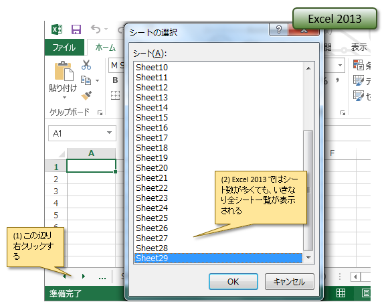Viewport: 386px width, 306px height.
Task: Open the 表示 ribbon tab
Action: pos(359,47)
